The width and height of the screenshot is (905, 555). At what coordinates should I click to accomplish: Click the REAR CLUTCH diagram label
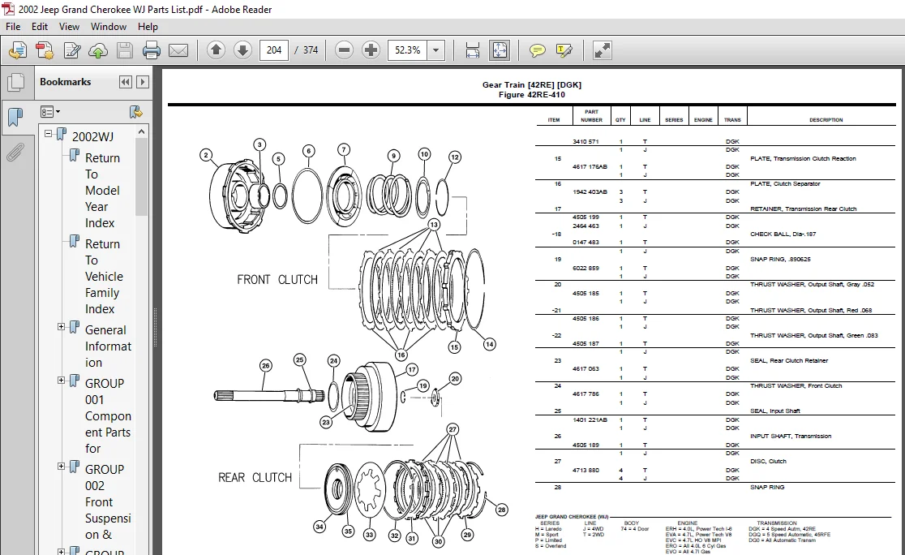tap(255, 478)
